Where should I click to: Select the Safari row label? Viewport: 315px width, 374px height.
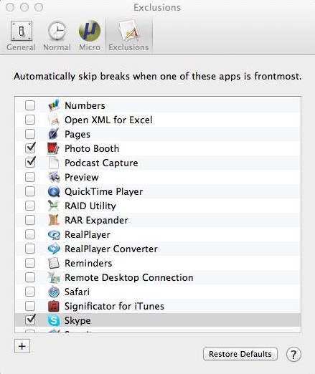click(77, 292)
